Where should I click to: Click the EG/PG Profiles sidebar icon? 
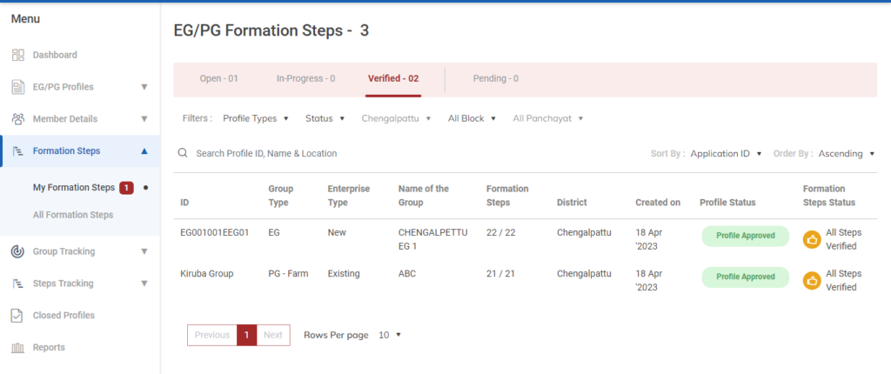tap(17, 87)
